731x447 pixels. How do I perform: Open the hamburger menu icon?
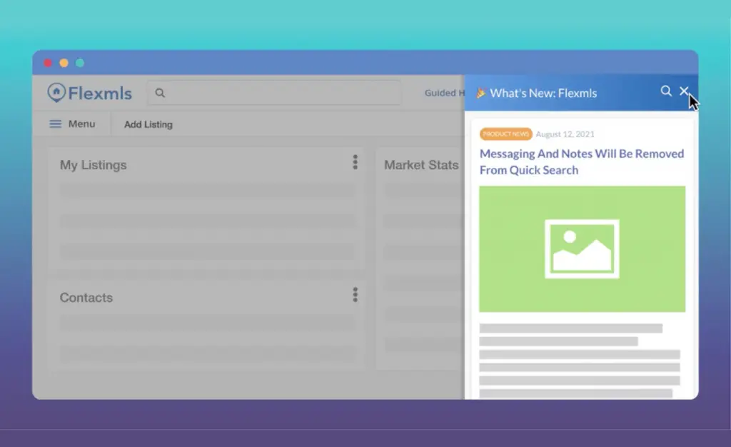tap(55, 124)
